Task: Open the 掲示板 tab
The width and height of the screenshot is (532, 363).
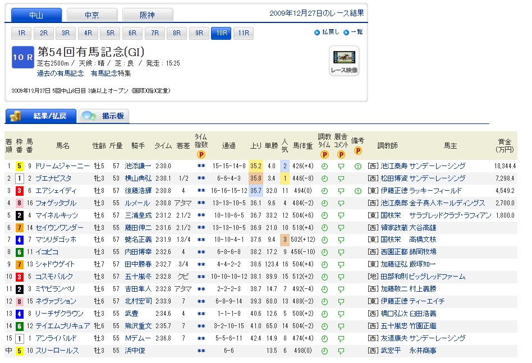Action: pos(104,116)
